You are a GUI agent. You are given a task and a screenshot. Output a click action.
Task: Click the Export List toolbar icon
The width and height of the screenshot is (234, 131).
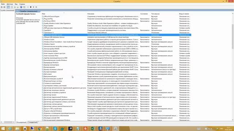(x=18, y=7)
